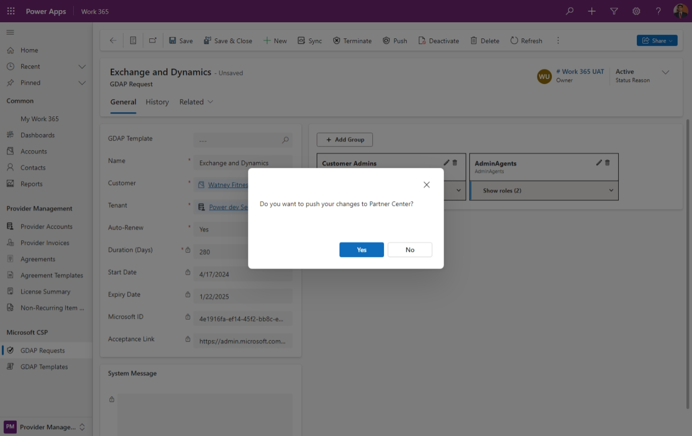Open Provider Accounts in sidebar

click(46, 227)
